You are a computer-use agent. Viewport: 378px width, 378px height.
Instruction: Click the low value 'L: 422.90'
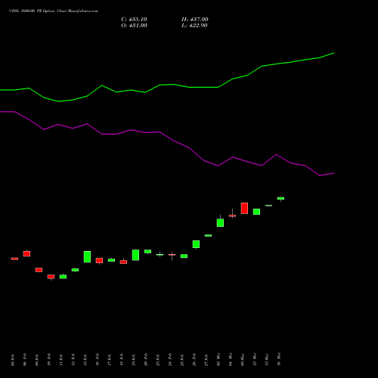tap(194, 26)
